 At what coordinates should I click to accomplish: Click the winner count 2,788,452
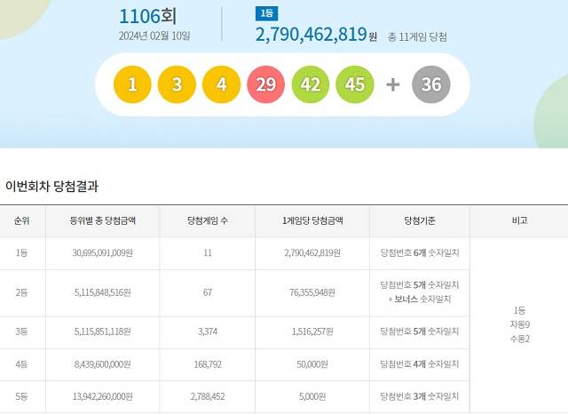coord(208,396)
